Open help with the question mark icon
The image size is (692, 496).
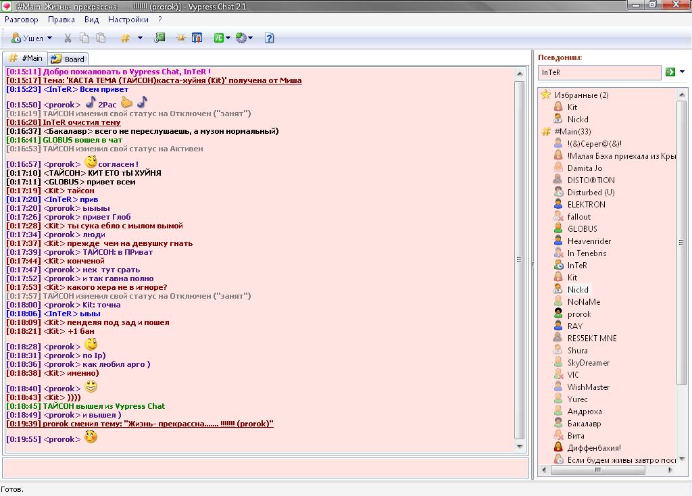coord(269,39)
